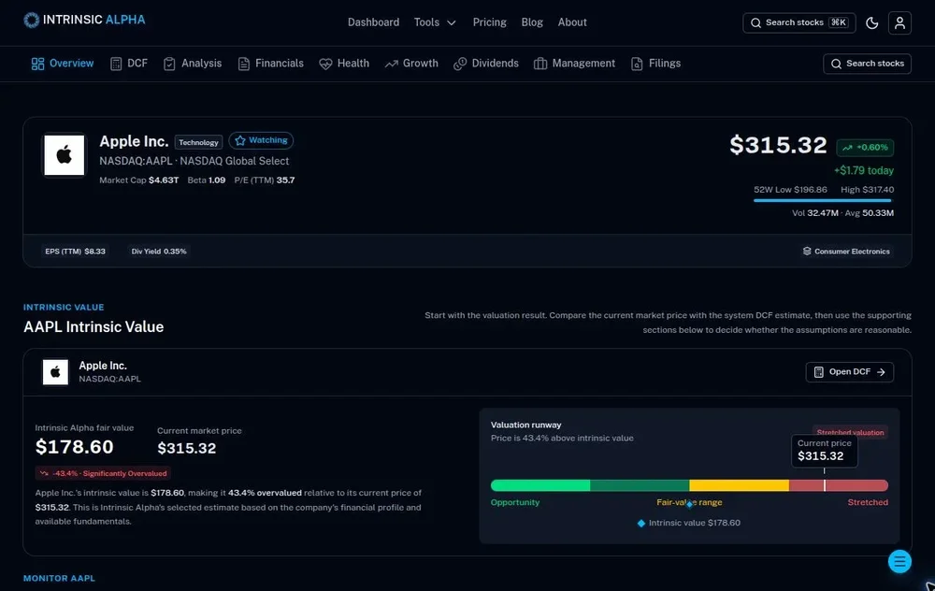Click the $315.32 headline stock price

tap(778, 145)
